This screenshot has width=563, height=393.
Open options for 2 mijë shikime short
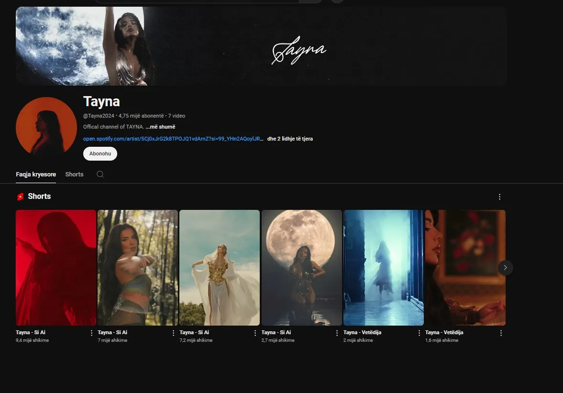pyautogui.click(x=419, y=333)
